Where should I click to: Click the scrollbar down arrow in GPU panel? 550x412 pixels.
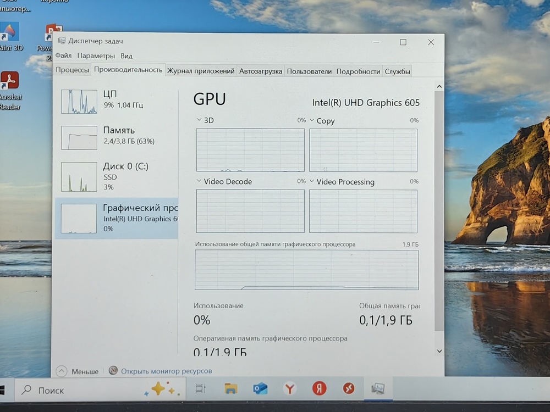(x=439, y=351)
